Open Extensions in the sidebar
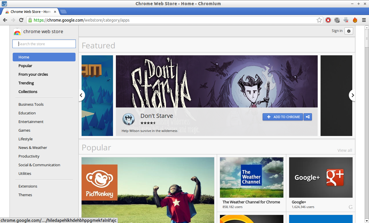Viewport: 369px width, 223px height. coord(28,186)
